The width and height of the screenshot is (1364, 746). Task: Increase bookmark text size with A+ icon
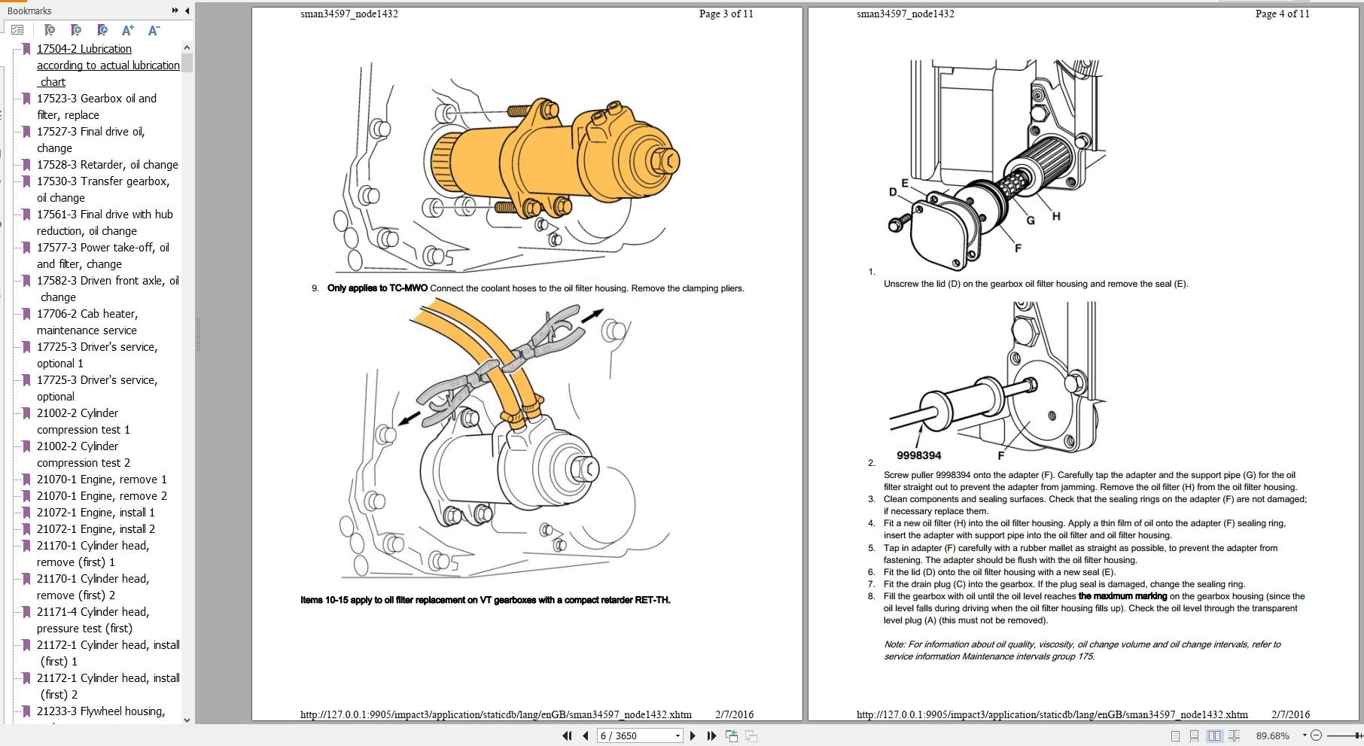pos(127,30)
